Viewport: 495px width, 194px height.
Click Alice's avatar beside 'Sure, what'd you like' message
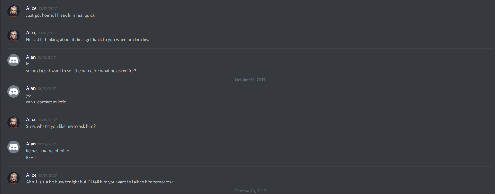point(14,123)
